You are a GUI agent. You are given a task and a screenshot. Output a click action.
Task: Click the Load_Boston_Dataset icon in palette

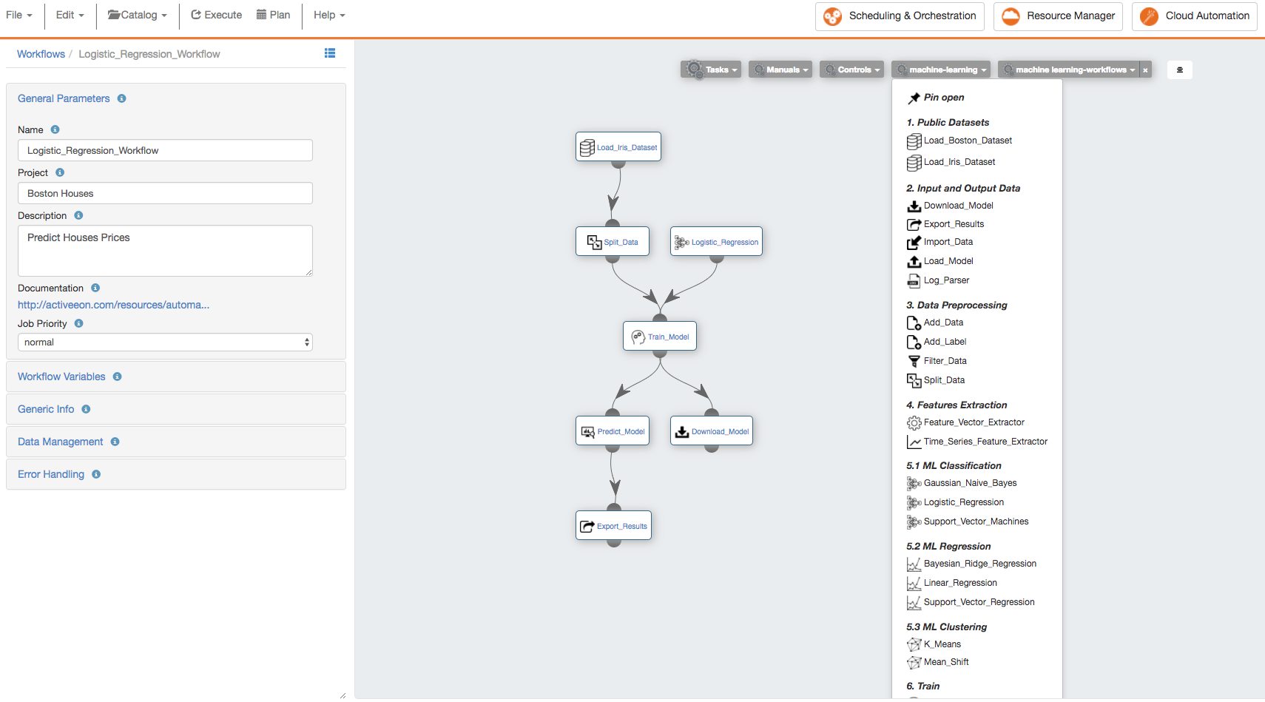(x=914, y=141)
